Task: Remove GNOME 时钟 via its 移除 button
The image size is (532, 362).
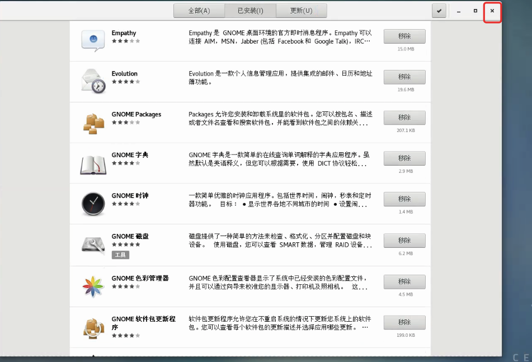Action: (404, 199)
